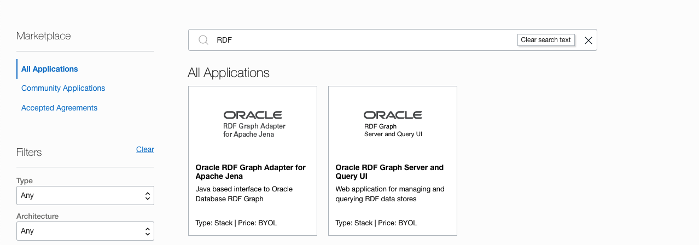Click Type: Stack label on Jena card
699x245 pixels.
tap(213, 223)
